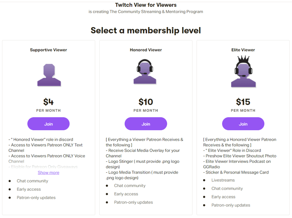The image size is (292, 218).
Task: Click the Elite Viewer tier title
Action: click(x=243, y=50)
